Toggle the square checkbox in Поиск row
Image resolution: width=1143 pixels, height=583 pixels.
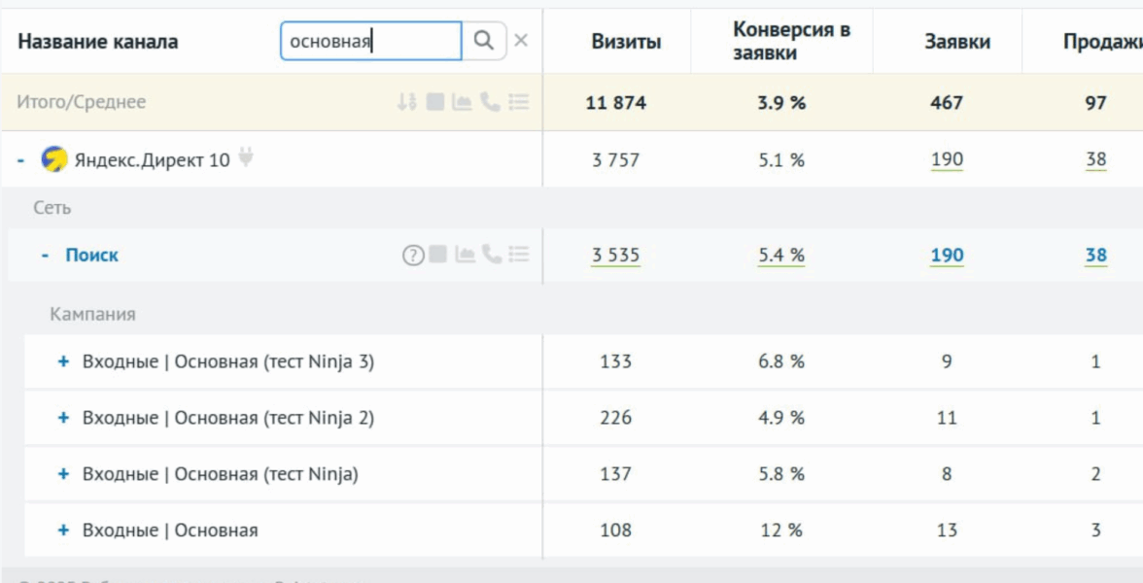[438, 256]
